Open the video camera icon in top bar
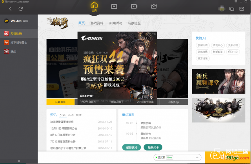This screenshot has width=251, height=164. click(x=134, y=6)
